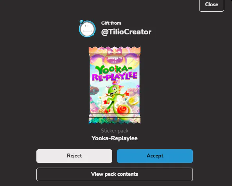The image size is (232, 186).
Task: Click the small blue badge on the avatar
Action: (81, 22)
